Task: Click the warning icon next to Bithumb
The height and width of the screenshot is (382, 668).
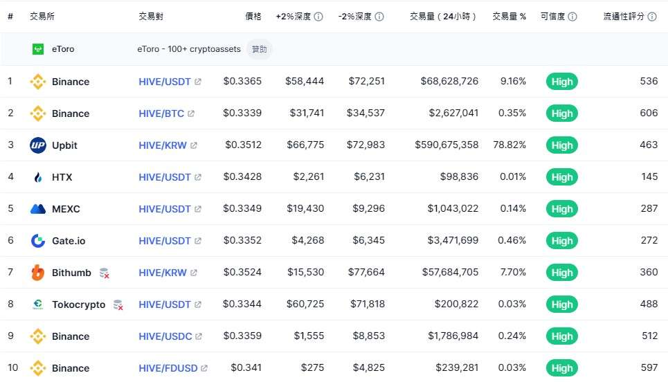Action: (x=104, y=273)
